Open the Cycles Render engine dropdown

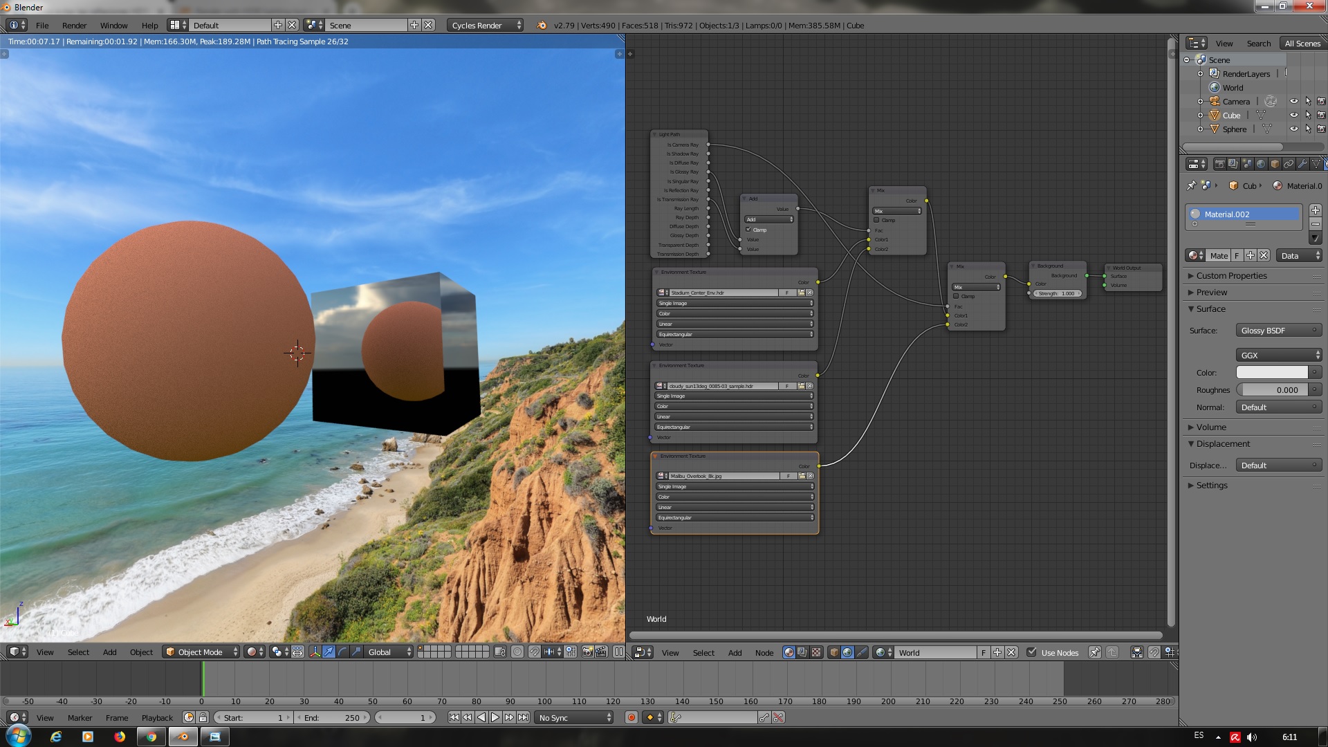tap(486, 25)
